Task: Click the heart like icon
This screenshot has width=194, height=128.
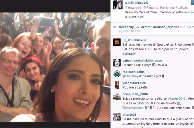Action: tap(115, 27)
